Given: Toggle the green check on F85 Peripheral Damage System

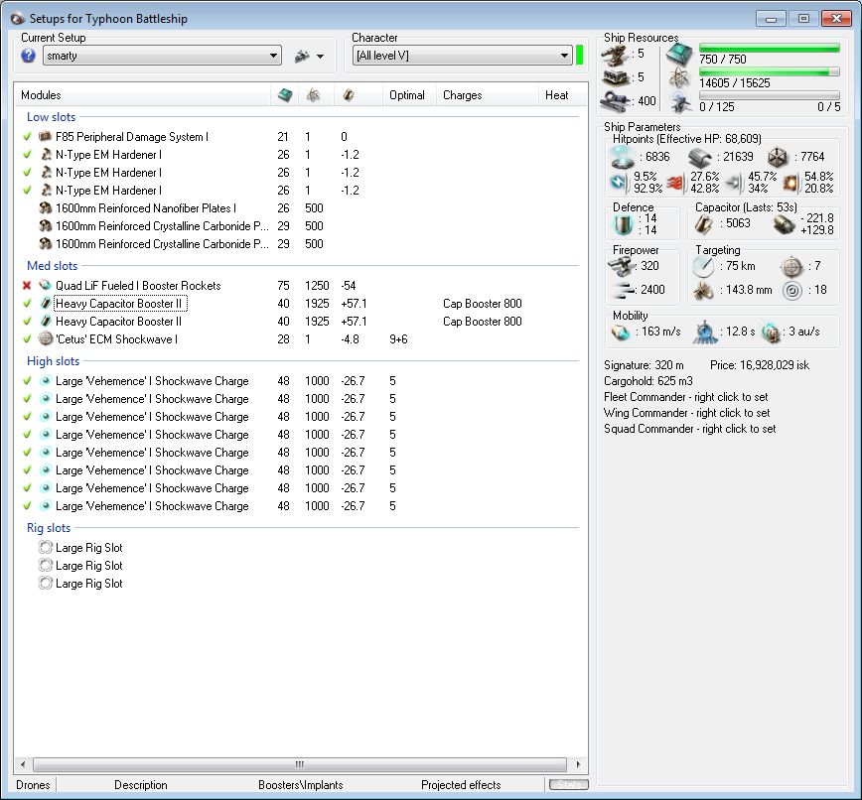Looking at the screenshot, I should click(27, 137).
